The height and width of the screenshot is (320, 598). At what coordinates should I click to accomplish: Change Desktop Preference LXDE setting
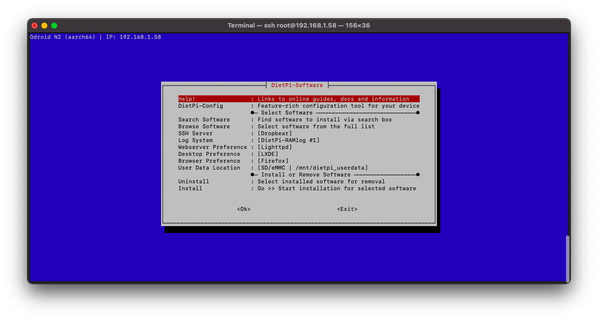298,154
